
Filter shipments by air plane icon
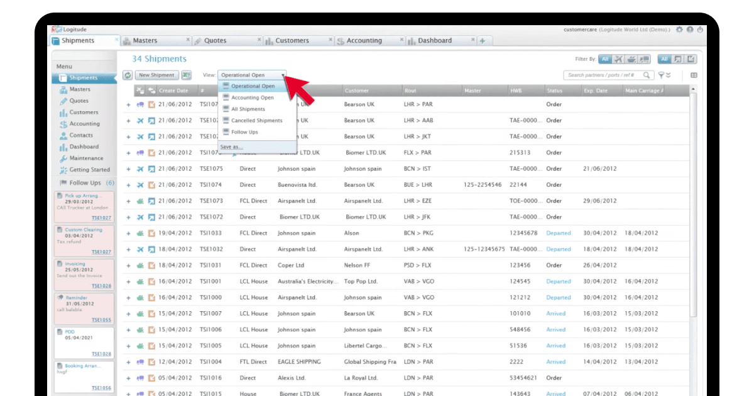(618, 59)
